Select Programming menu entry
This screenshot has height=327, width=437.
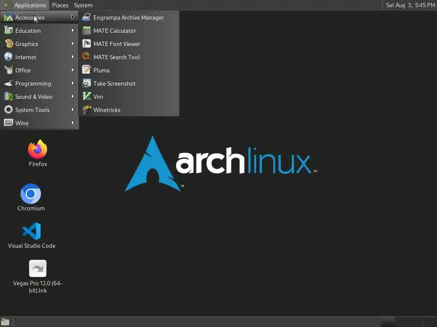[39, 83]
